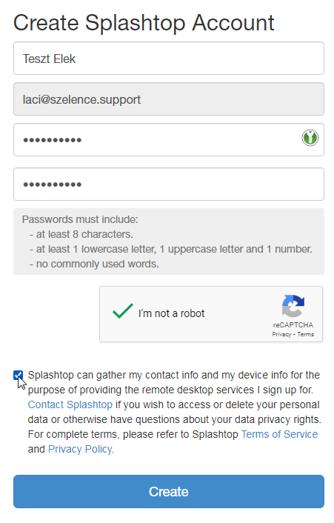
Task: Open the reCAPTCHA Privacy link
Action: (281, 334)
